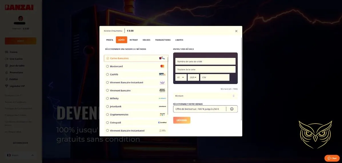
Task: Click the € 0.00 balance in dialog header
Action: point(130,31)
